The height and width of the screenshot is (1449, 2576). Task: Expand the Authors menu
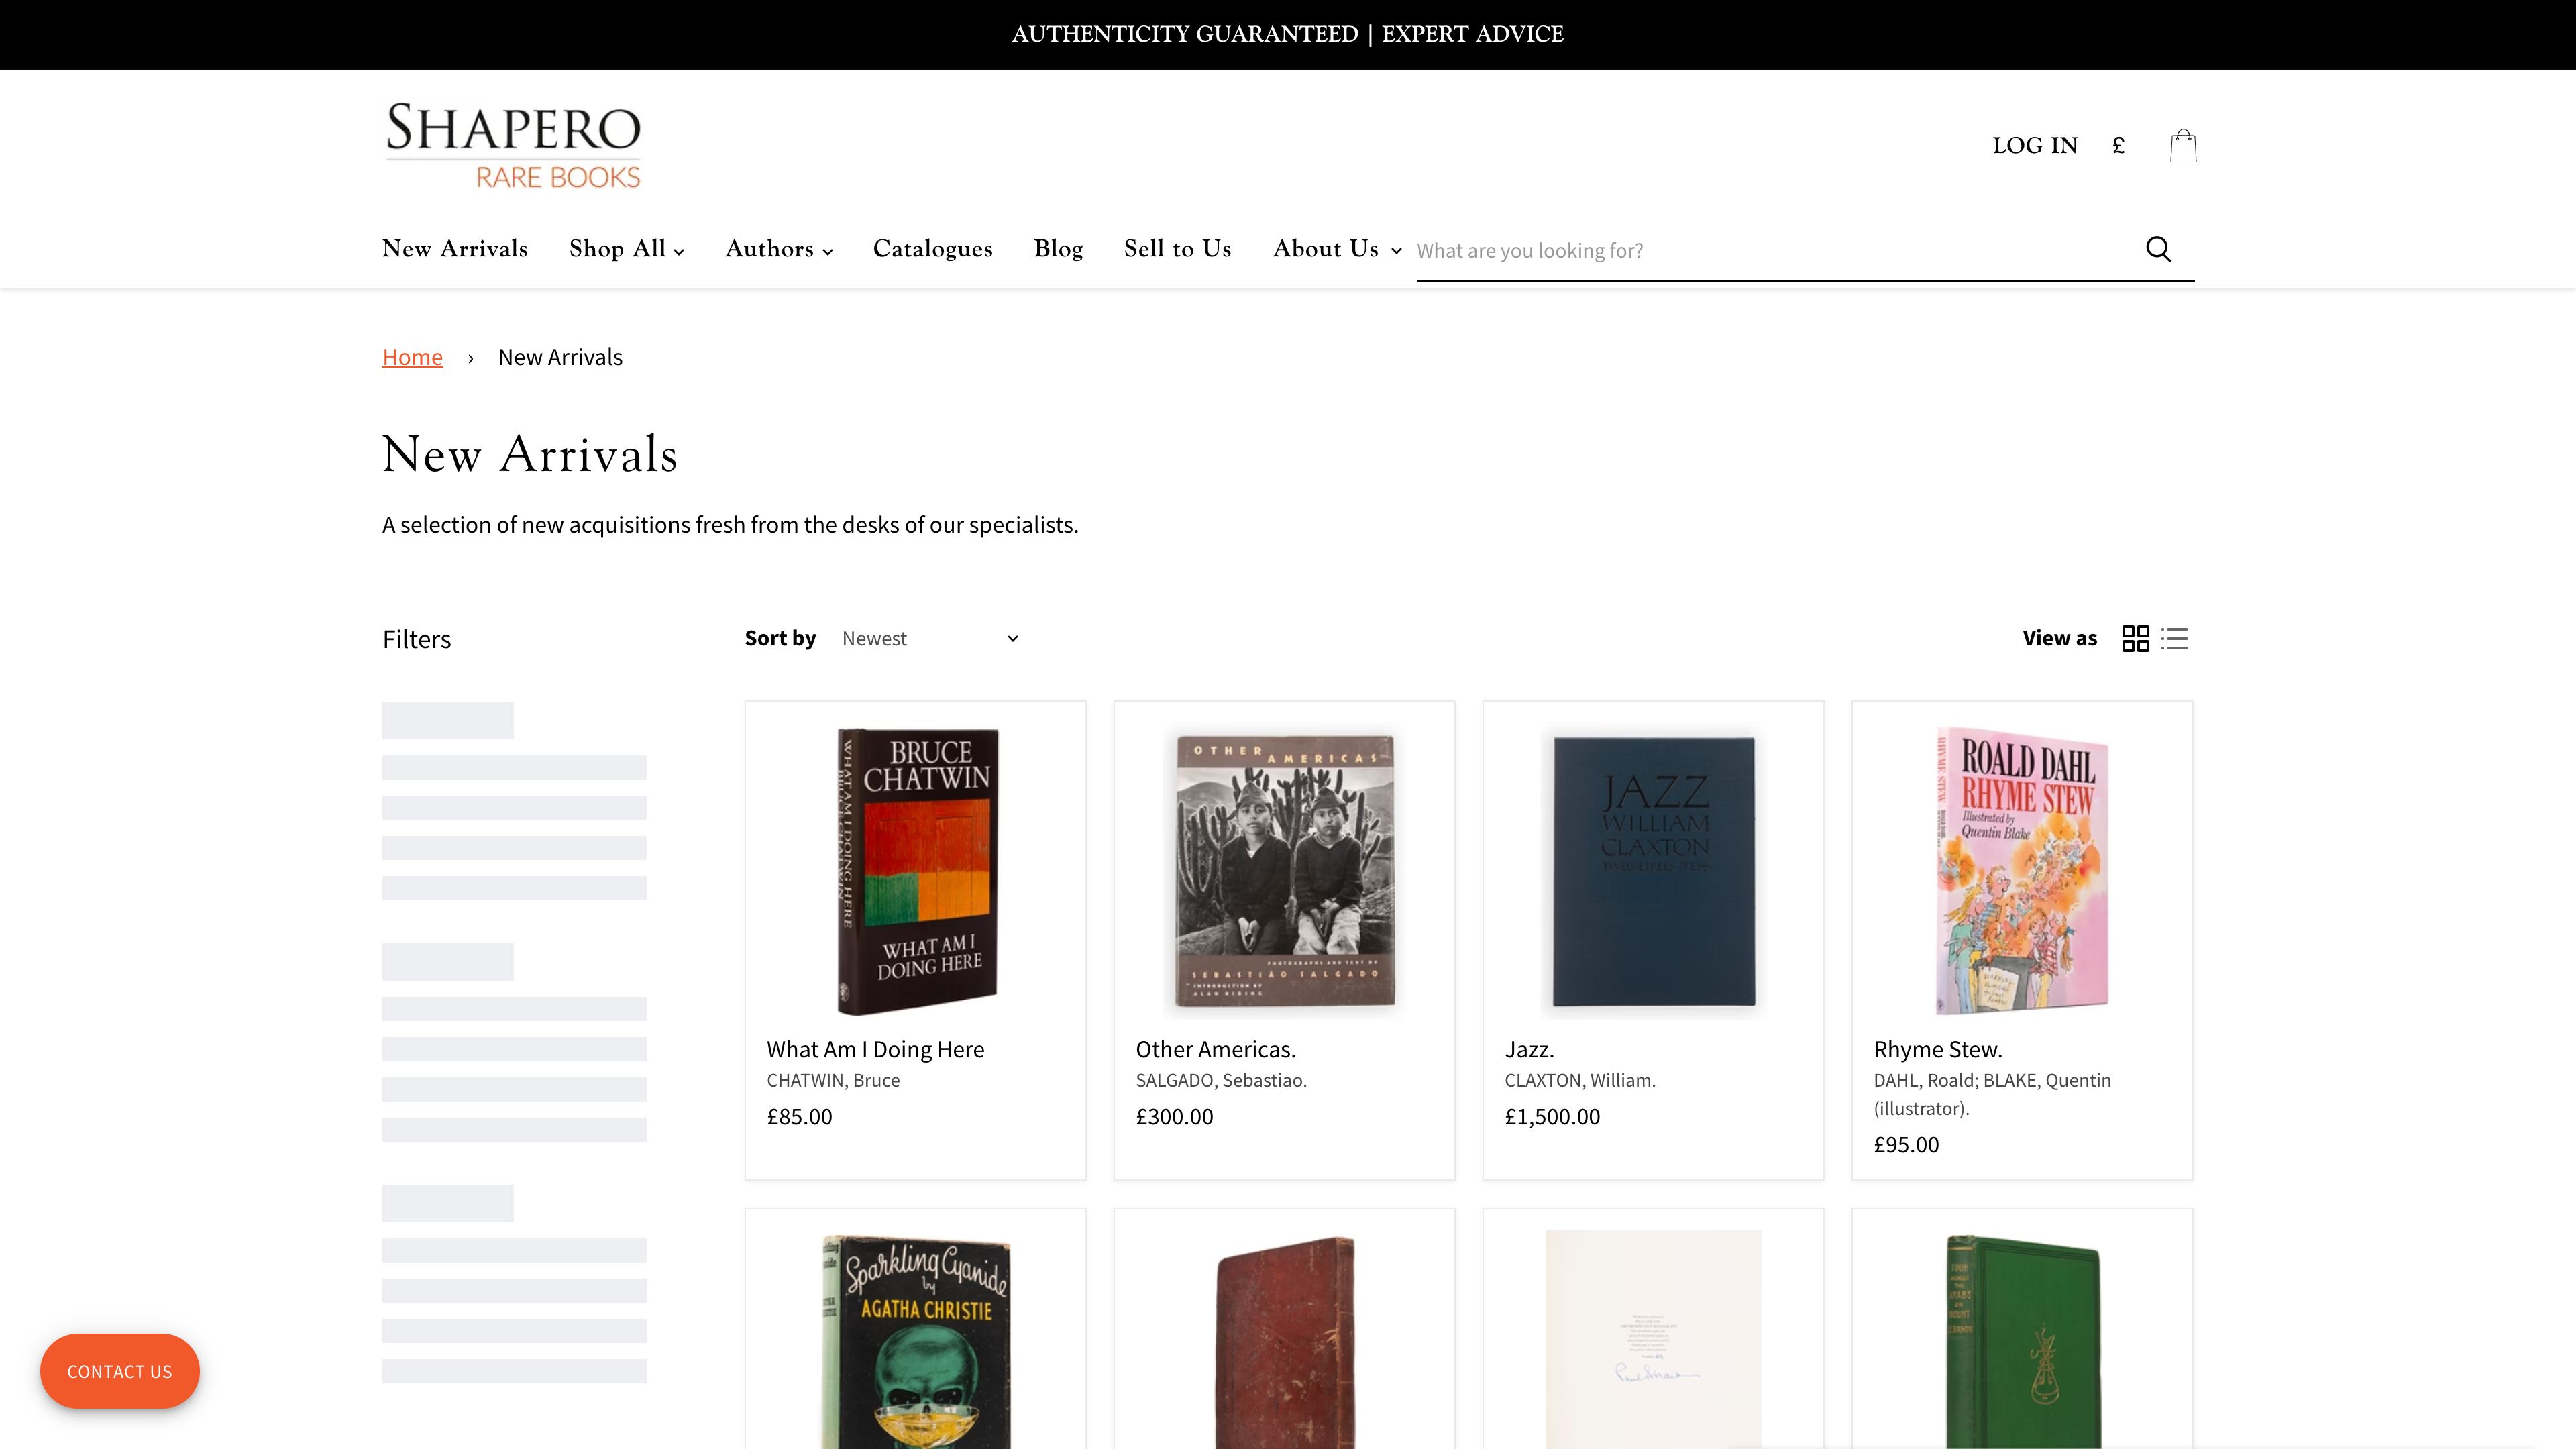pyautogui.click(x=779, y=249)
